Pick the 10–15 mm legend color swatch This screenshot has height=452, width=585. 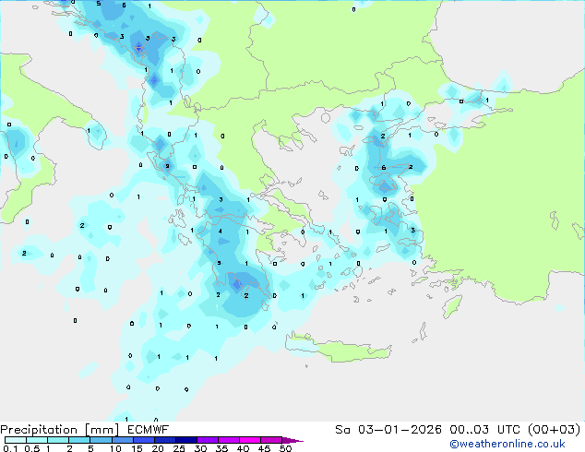[x=122, y=440]
